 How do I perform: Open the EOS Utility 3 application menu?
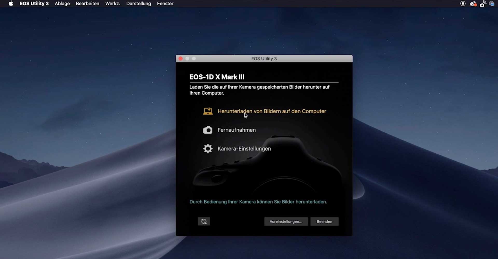click(x=34, y=4)
